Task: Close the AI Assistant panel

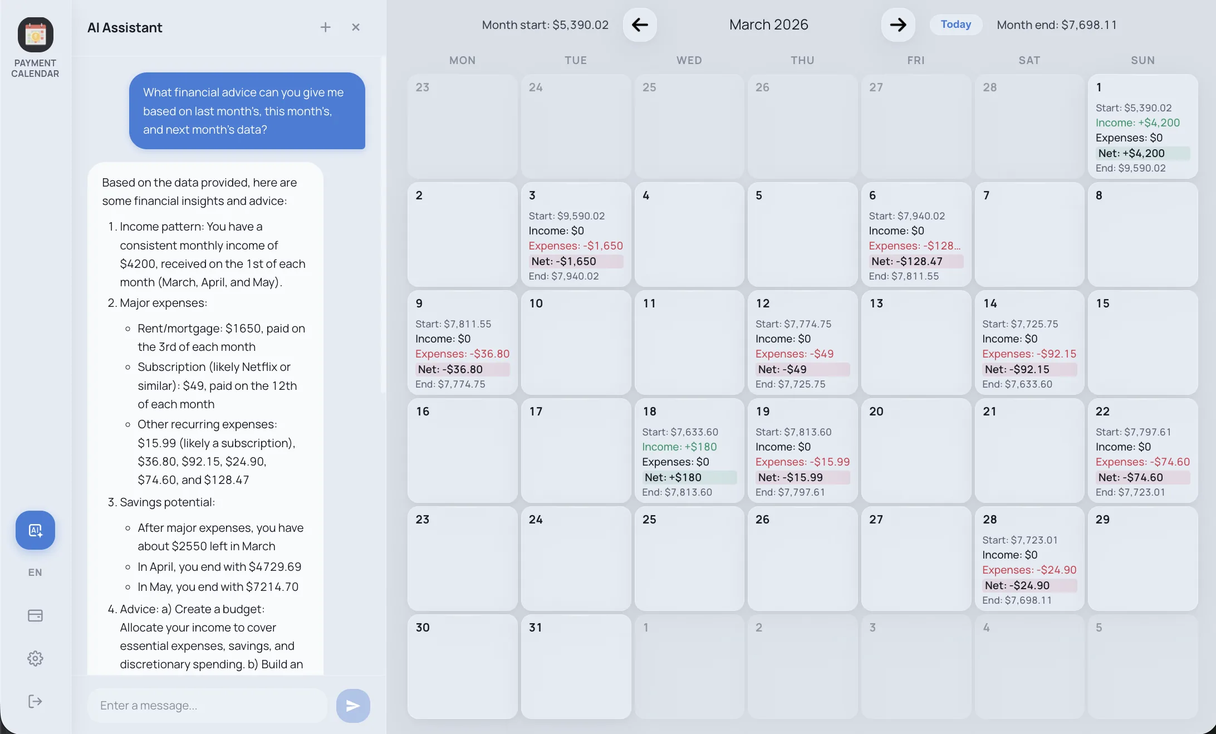Action: 356,27
